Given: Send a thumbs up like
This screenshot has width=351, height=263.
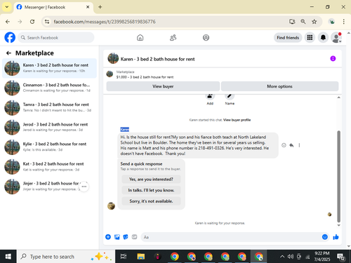Looking at the screenshot, I should point(336,237).
